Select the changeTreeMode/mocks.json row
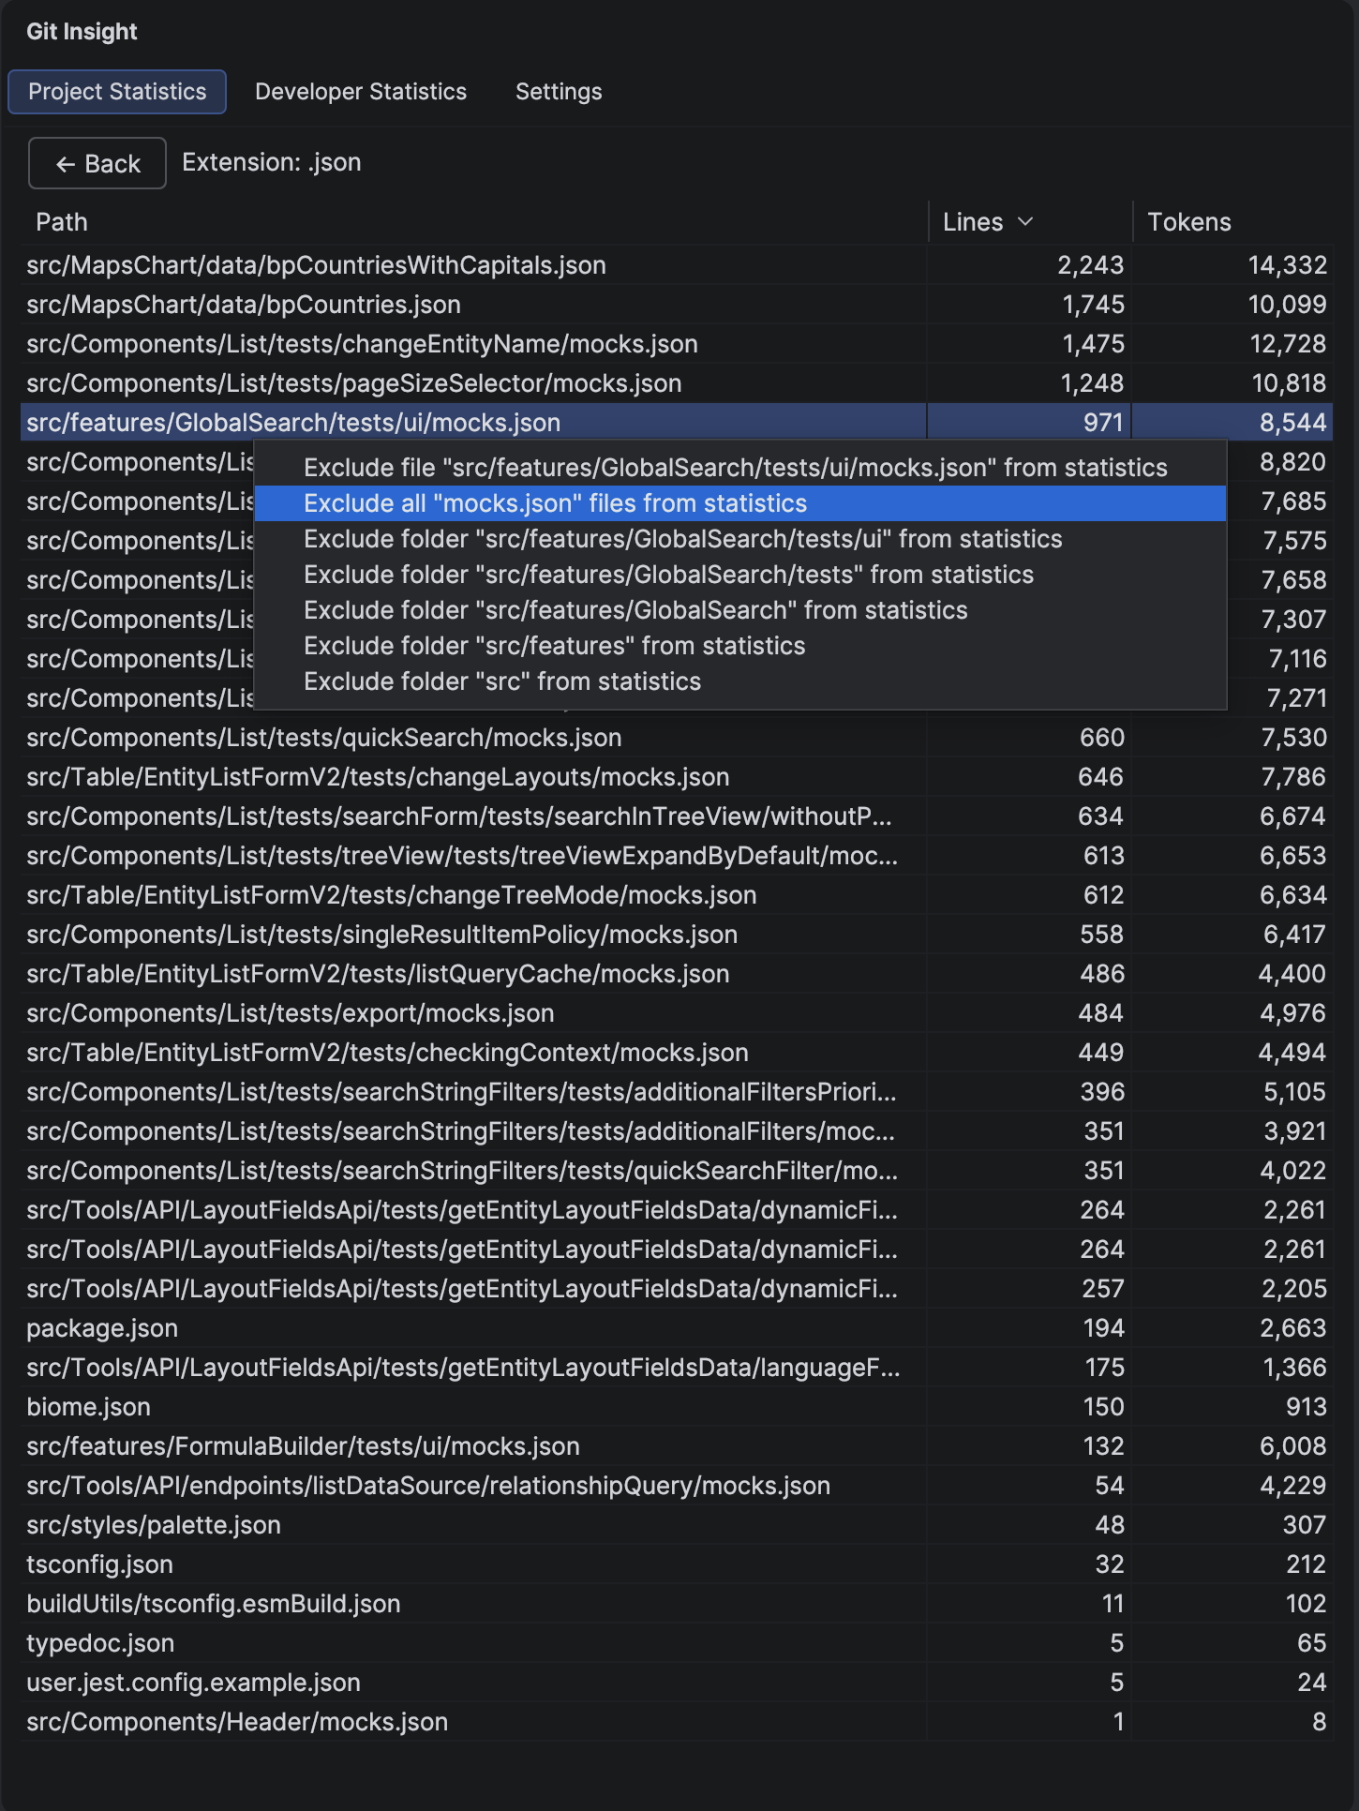Image resolution: width=1359 pixels, height=1811 pixels. click(677, 895)
